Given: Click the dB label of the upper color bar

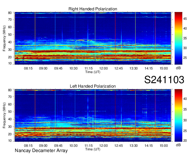Looking at the screenshot, I should click(178, 68).
